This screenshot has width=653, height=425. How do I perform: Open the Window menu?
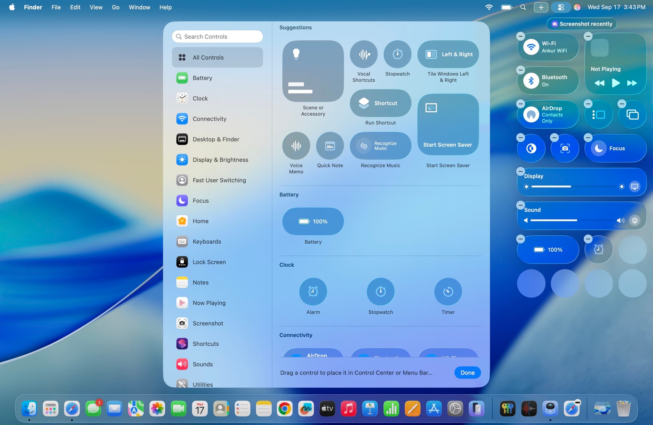(x=139, y=7)
